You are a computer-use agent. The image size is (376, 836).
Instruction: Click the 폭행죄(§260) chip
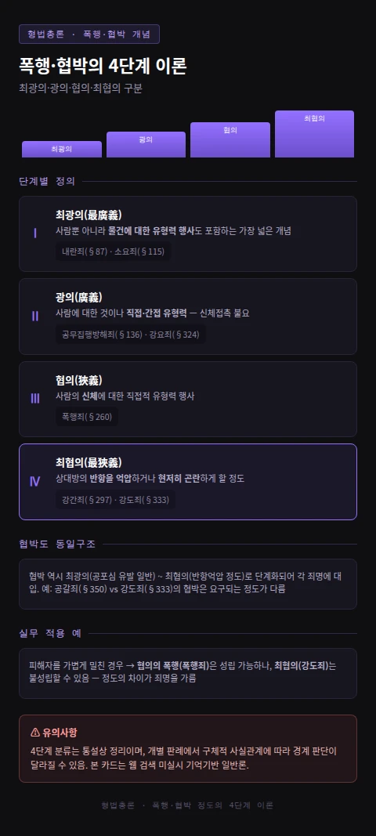87,416
